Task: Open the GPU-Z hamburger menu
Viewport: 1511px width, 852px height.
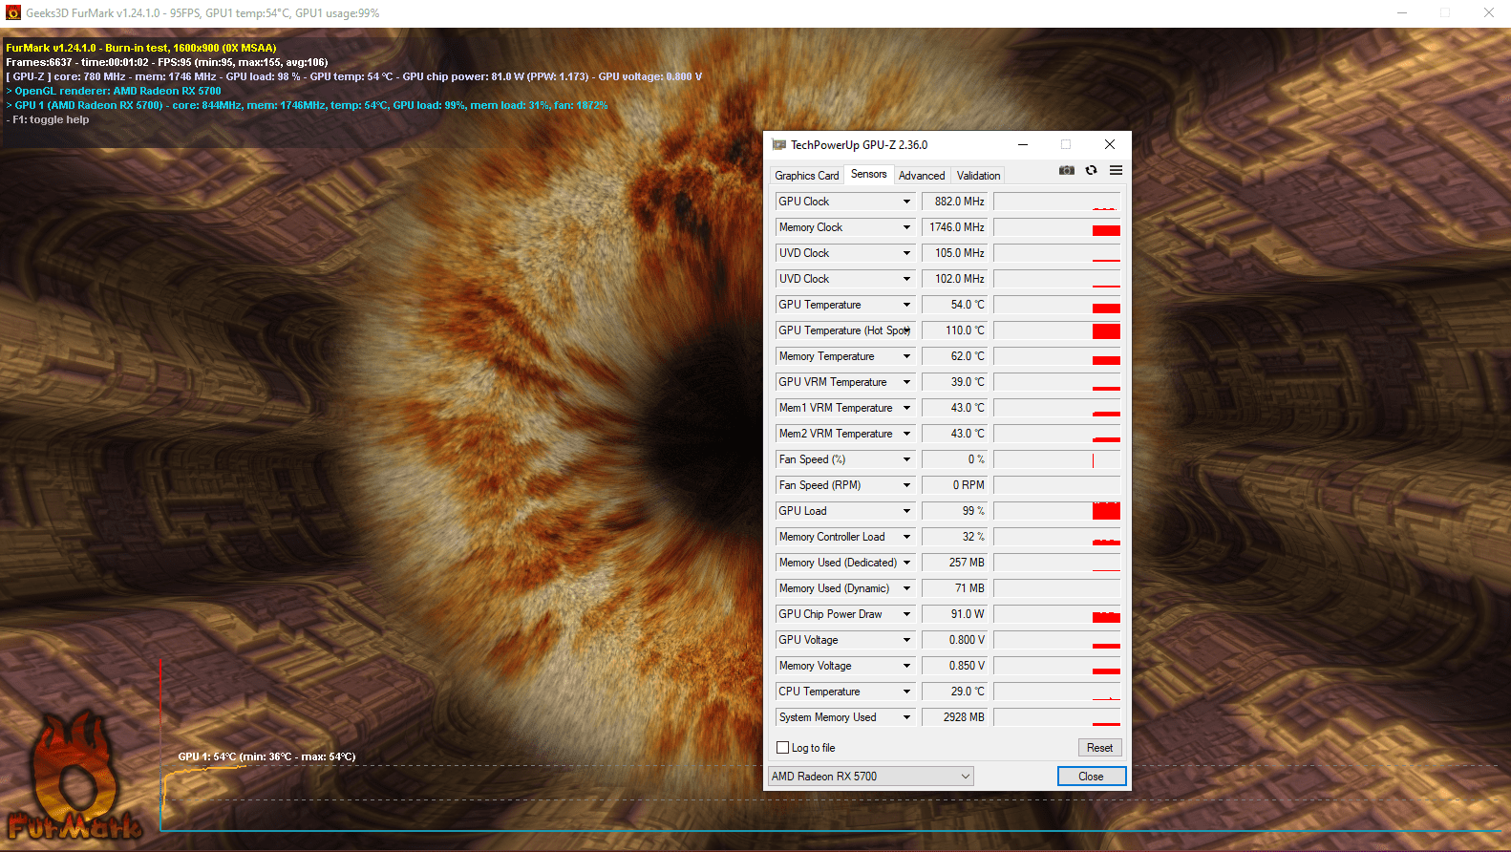Action: (1116, 171)
